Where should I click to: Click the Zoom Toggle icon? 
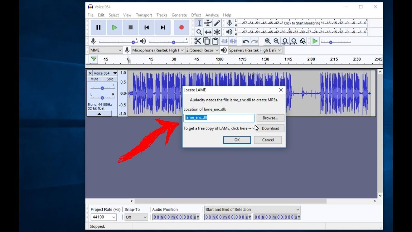[x=303, y=41]
